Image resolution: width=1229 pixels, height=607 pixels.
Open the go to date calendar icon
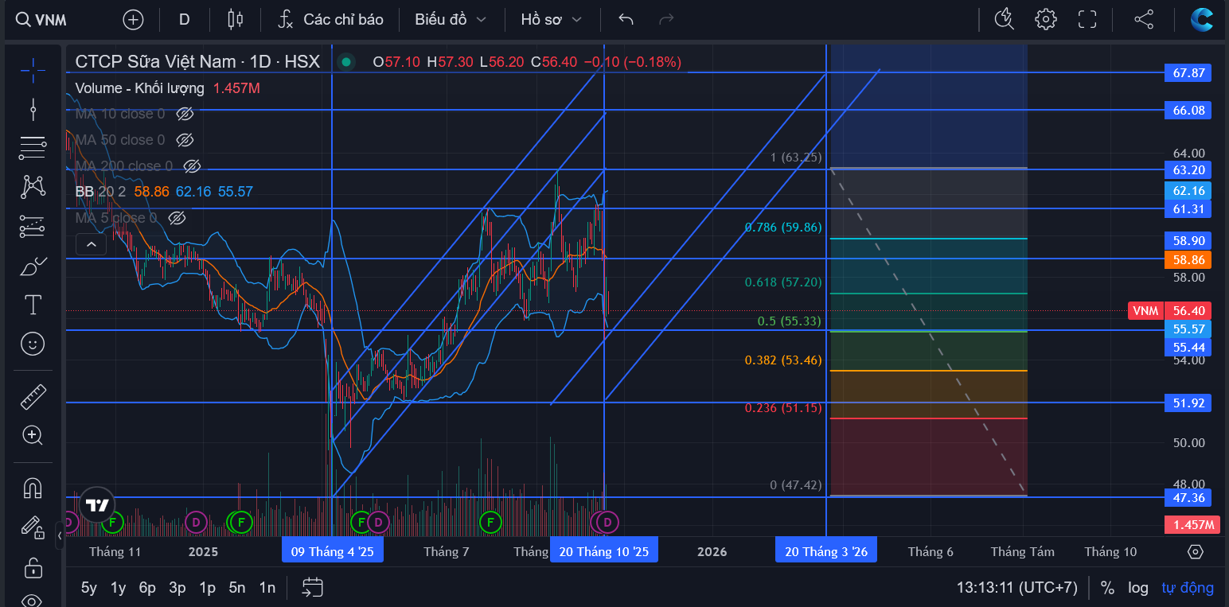tap(313, 588)
